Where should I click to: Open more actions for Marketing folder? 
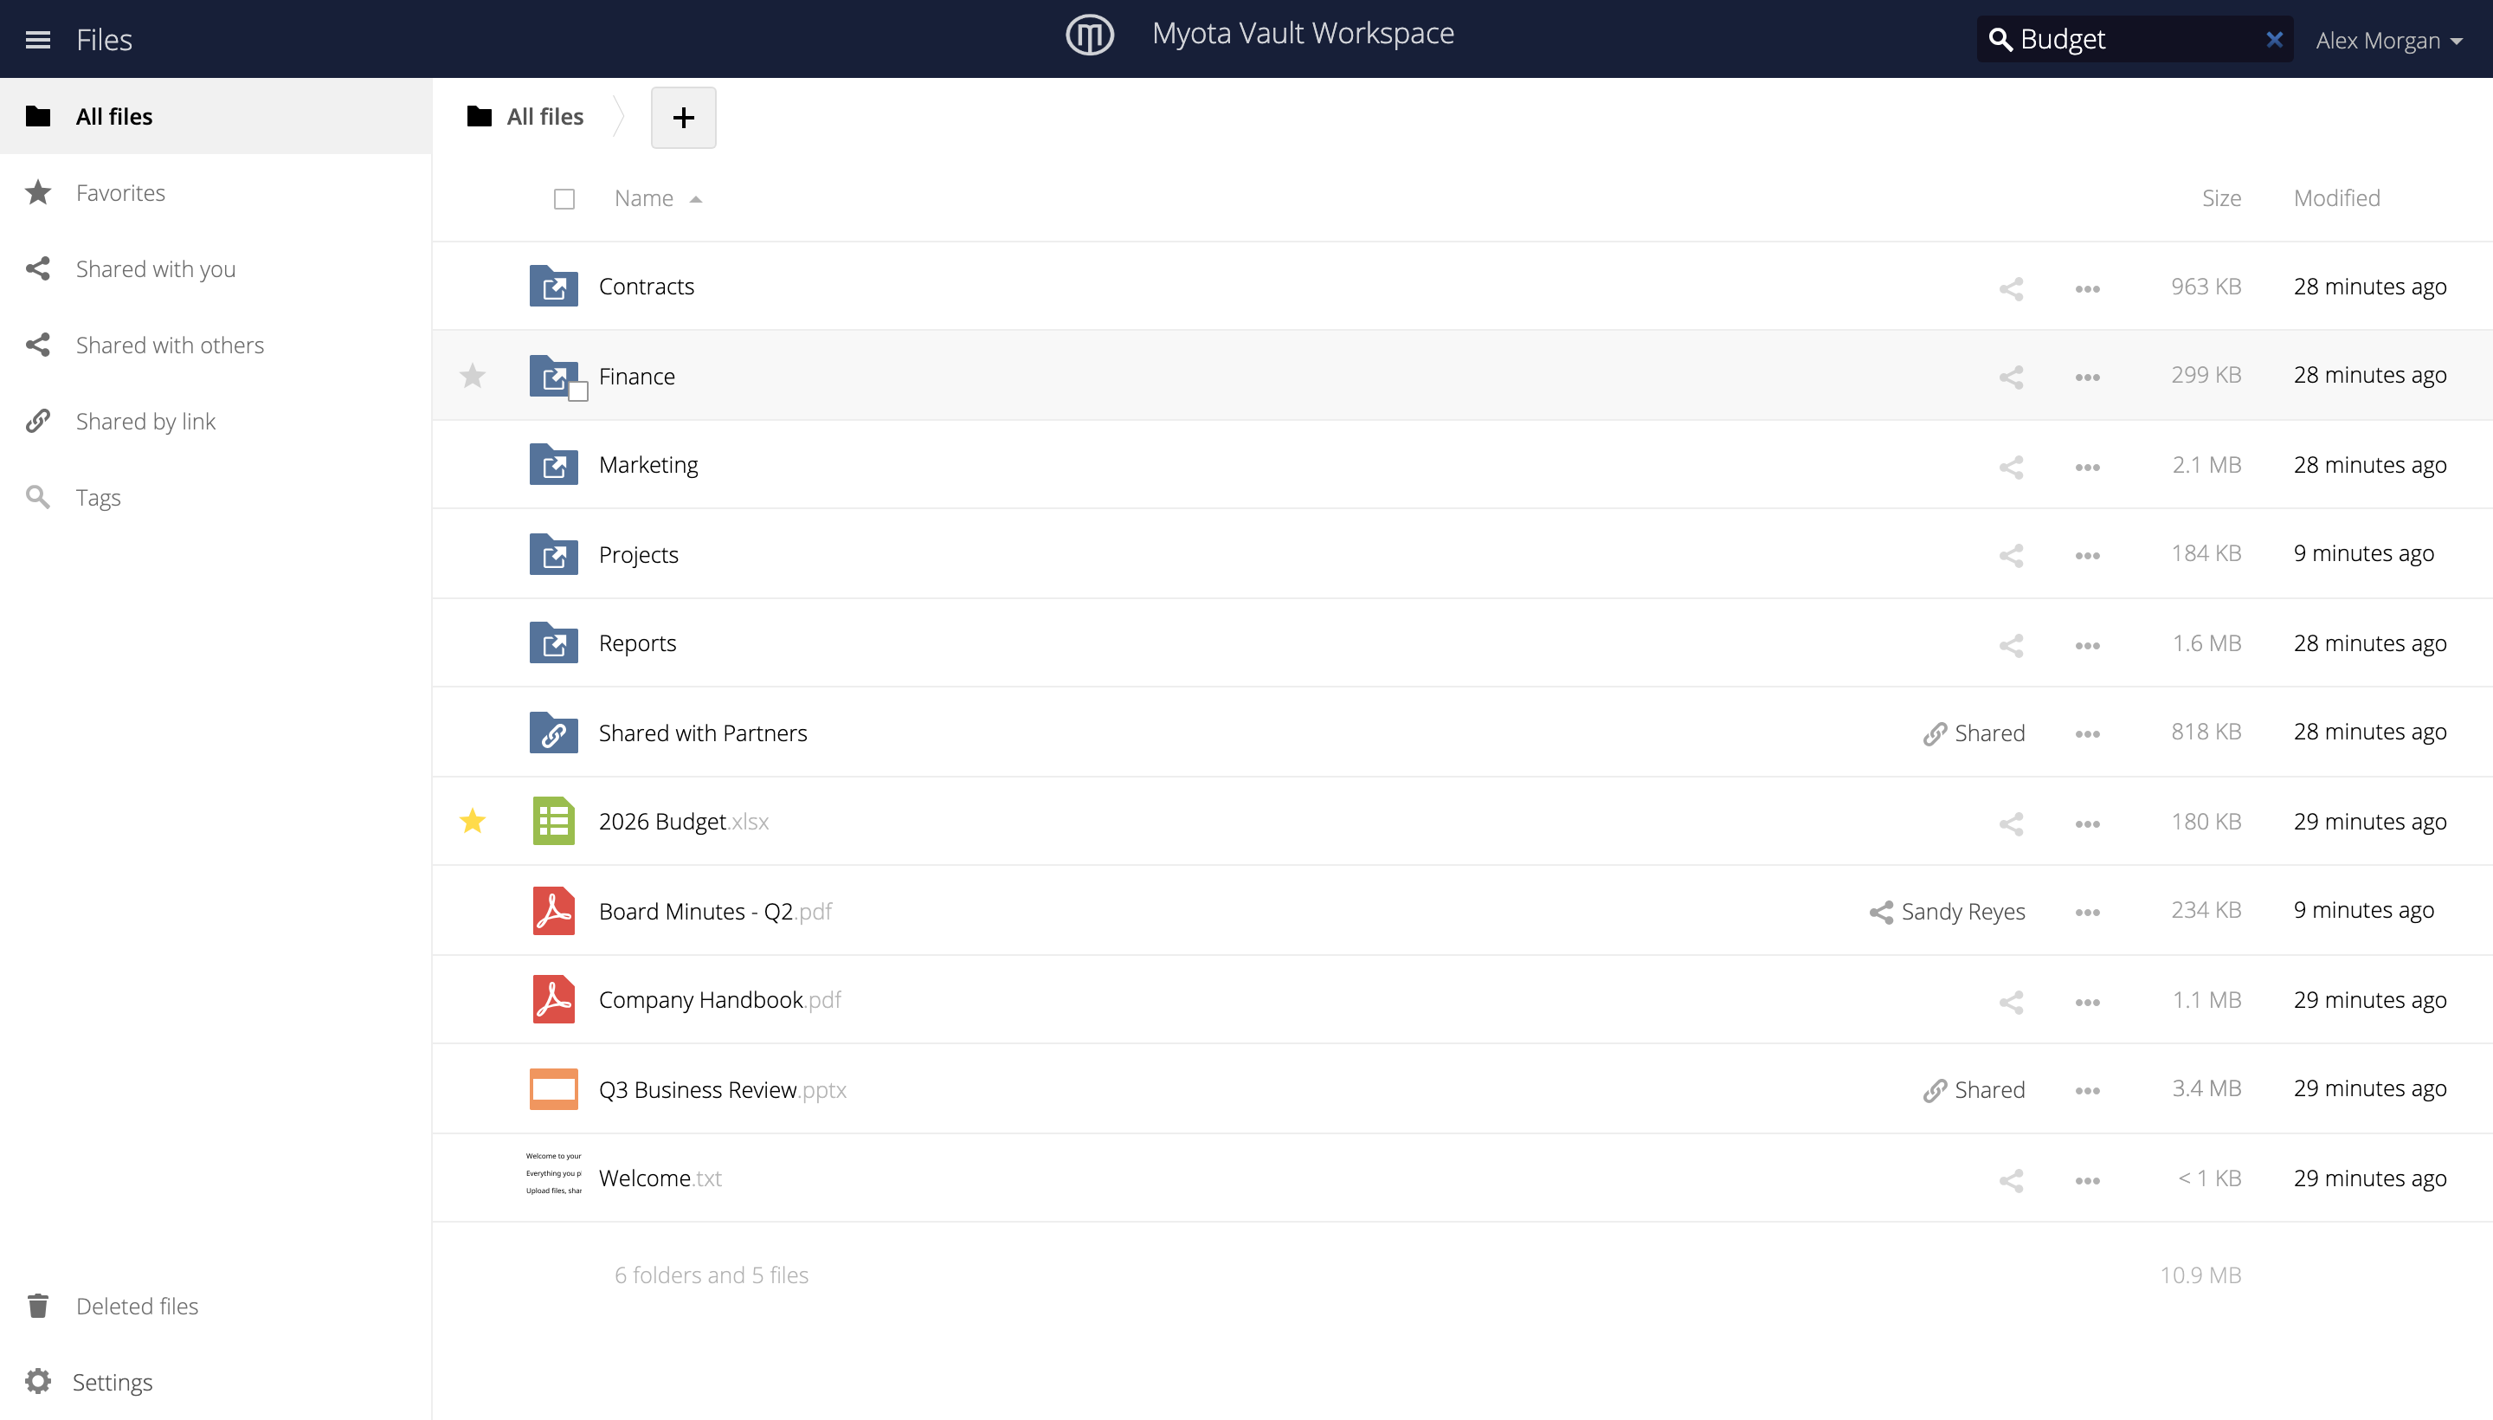2087,466
